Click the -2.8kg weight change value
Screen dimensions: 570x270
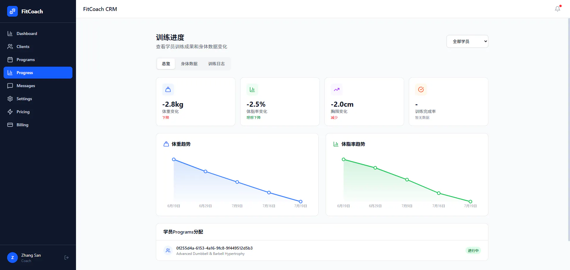173,104
